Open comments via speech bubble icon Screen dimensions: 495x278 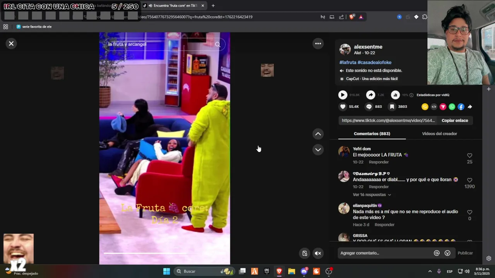(x=369, y=107)
